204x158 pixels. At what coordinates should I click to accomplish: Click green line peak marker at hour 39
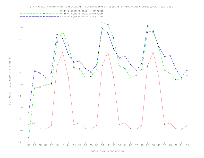[x=102, y=22]
